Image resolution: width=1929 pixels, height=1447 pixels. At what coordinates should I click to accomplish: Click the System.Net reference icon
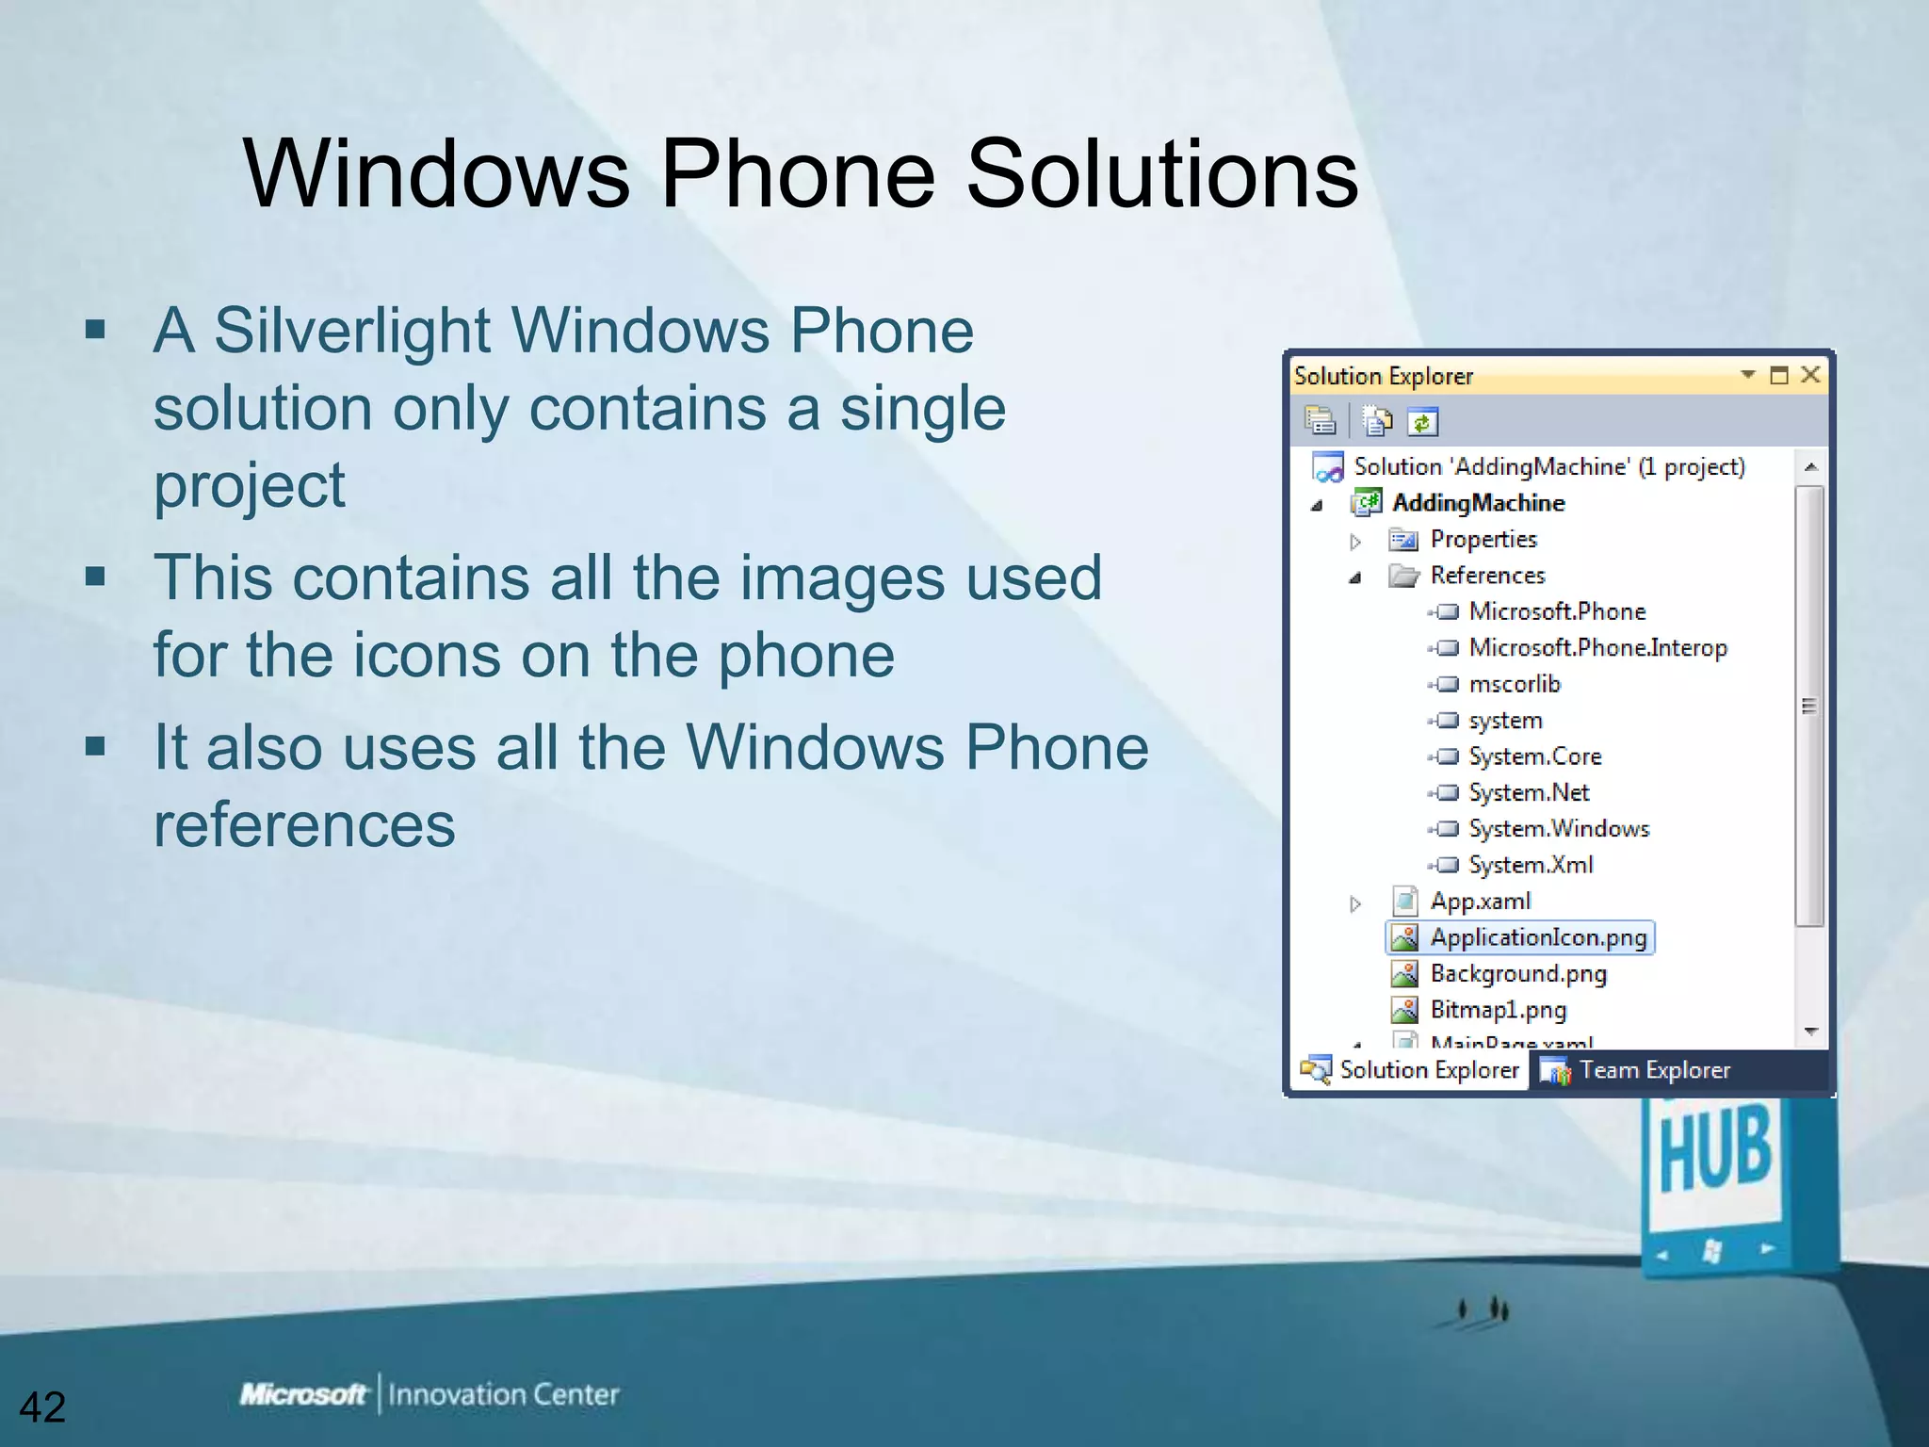point(1444,793)
